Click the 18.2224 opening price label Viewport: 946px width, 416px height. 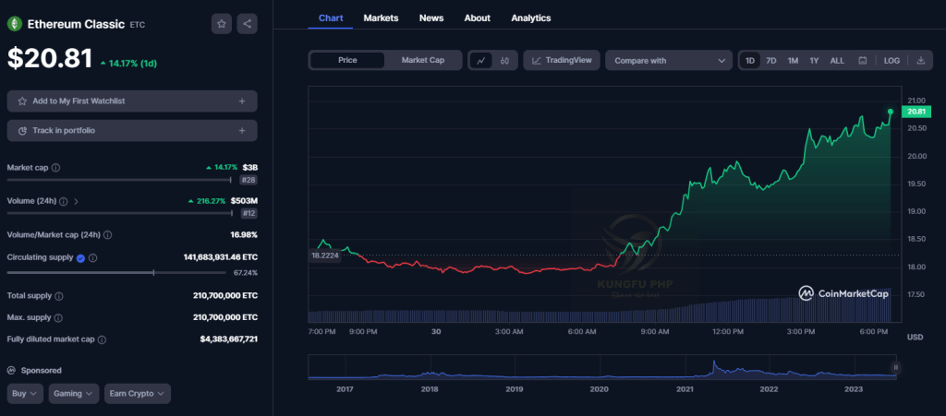click(x=324, y=256)
